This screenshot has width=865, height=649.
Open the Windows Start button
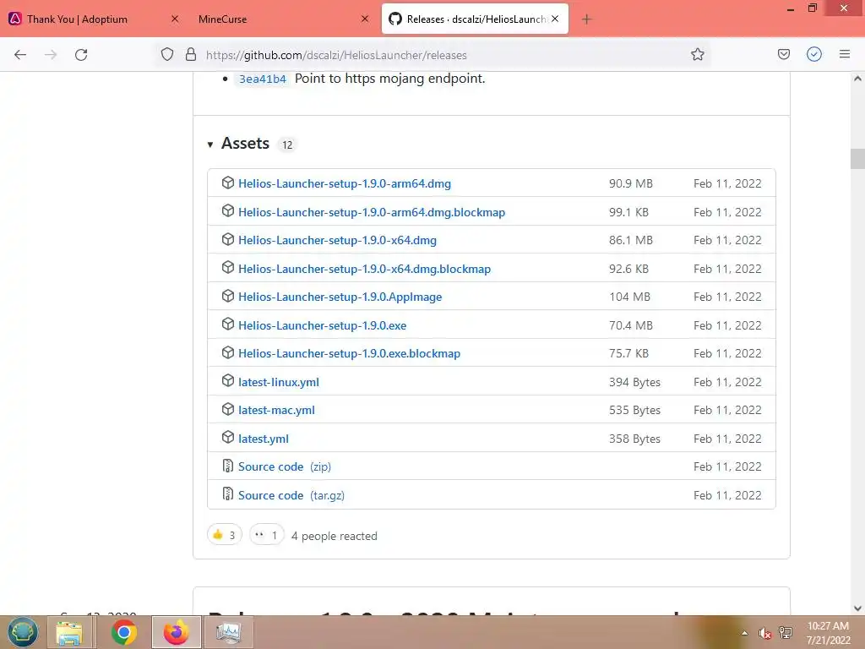pyautogui.click(x=23, y=632)
